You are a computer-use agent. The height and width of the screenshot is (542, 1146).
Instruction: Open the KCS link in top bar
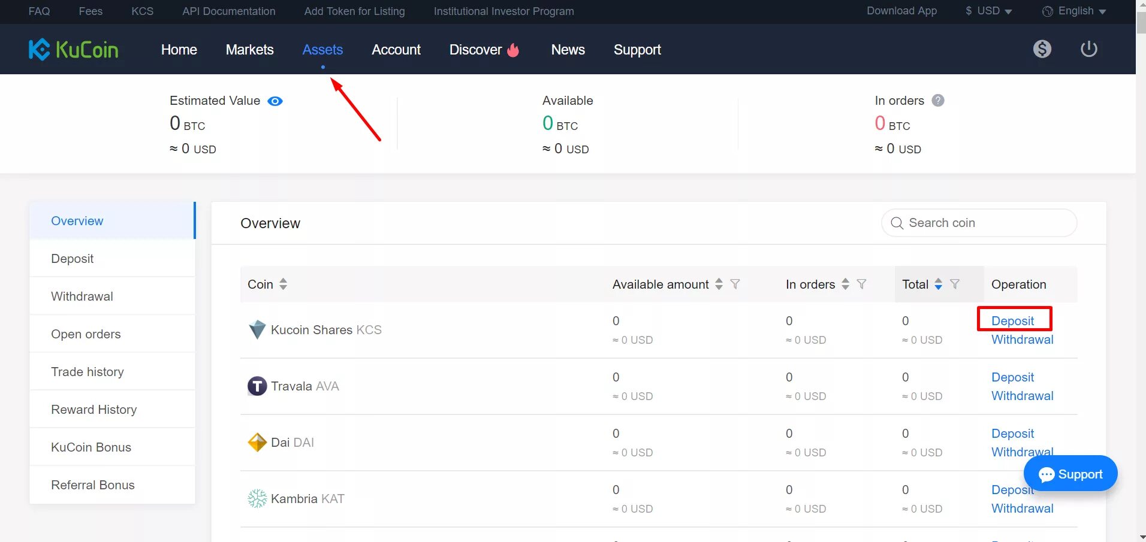pyautogui.click(x=143, y=11)
